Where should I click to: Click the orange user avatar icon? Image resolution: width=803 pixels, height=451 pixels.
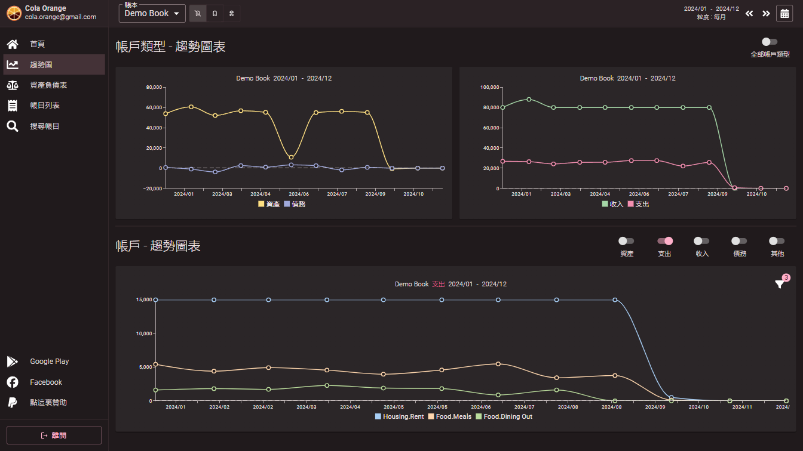[14, 13]
